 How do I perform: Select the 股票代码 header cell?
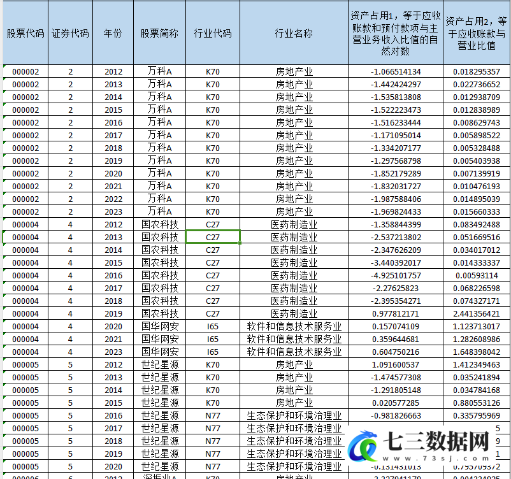point(25,33)
